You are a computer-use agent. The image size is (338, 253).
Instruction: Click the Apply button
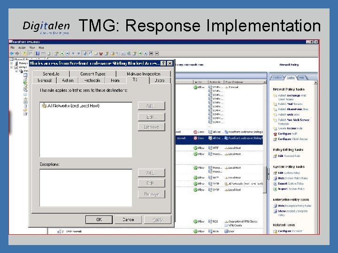(x=158, y=220)
